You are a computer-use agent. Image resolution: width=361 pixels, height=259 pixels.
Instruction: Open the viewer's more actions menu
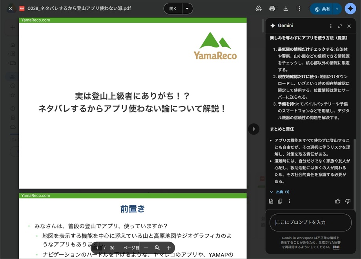300,9
